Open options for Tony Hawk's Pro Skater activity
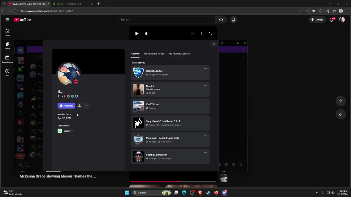351x197 pixels. click(x=205, y=119)
